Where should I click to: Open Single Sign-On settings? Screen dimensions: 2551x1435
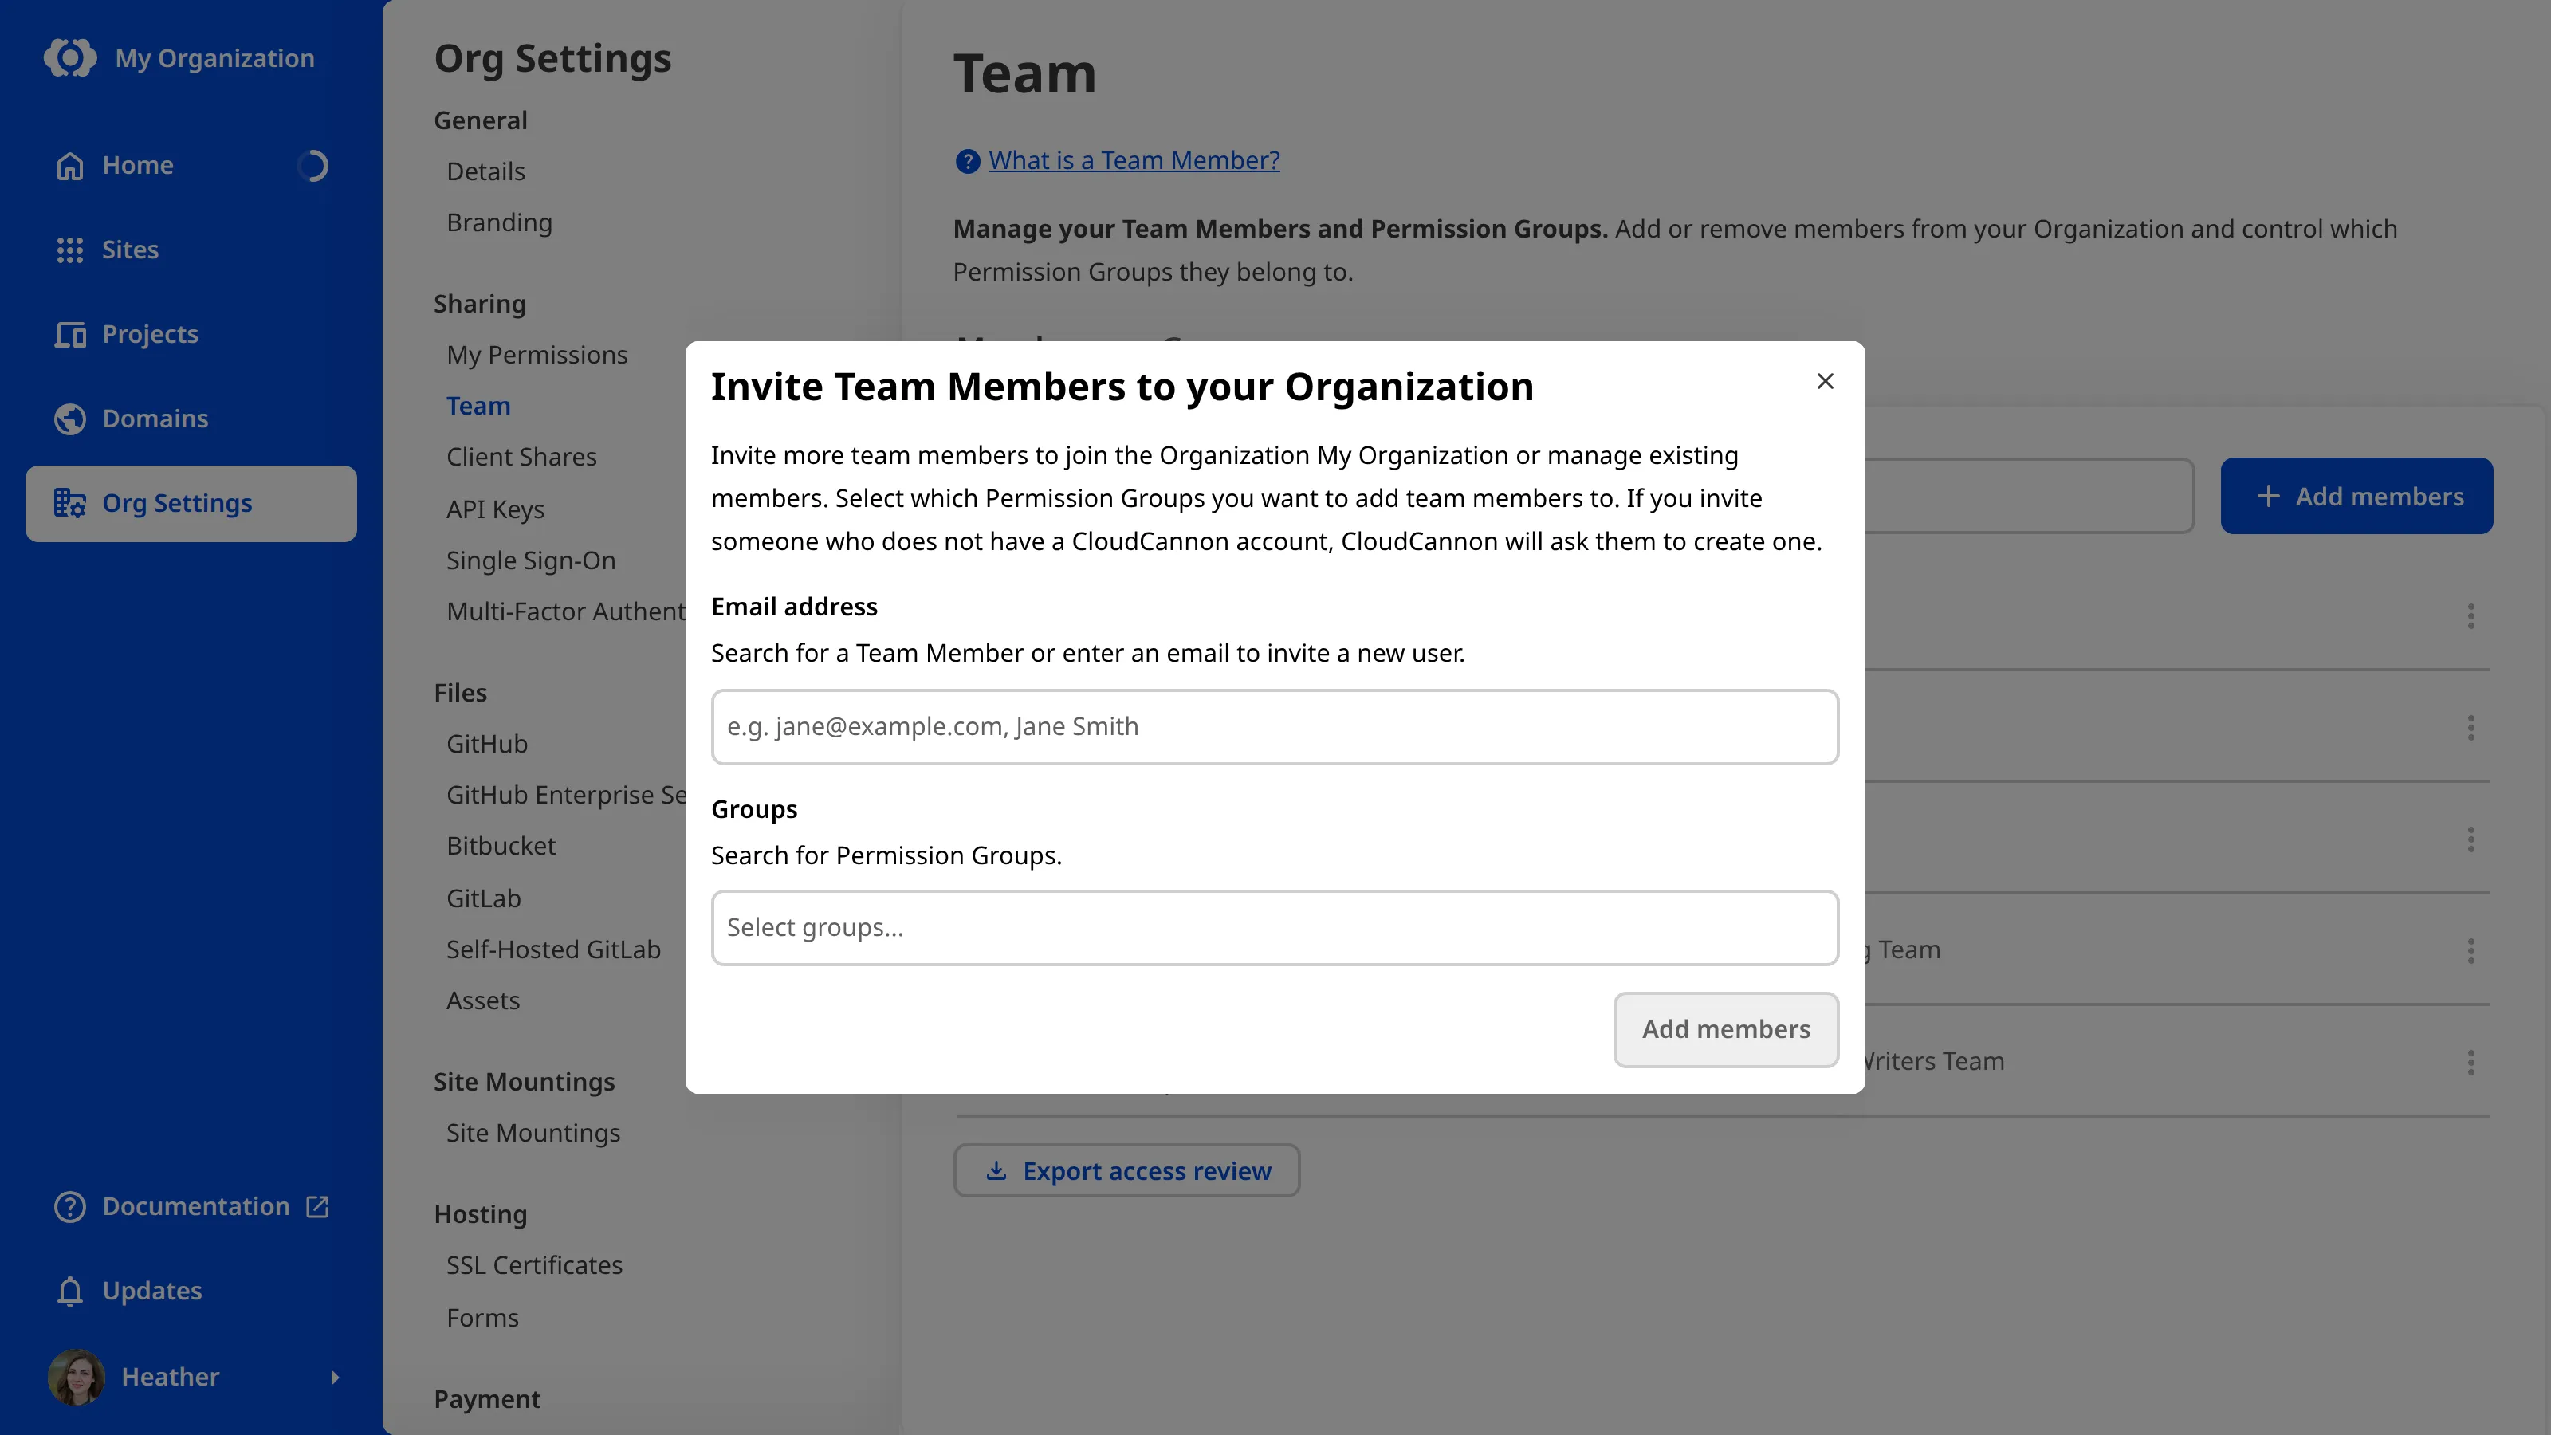tap(531, 560)
